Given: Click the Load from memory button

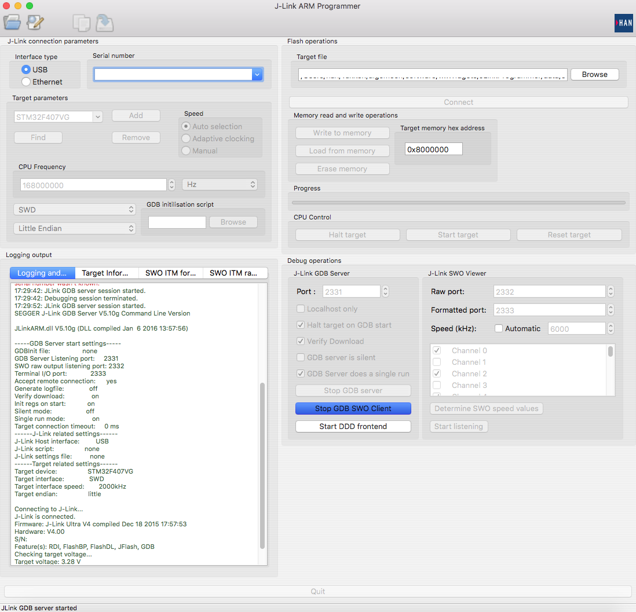Looking at the screenshot, I should [342, 151].
